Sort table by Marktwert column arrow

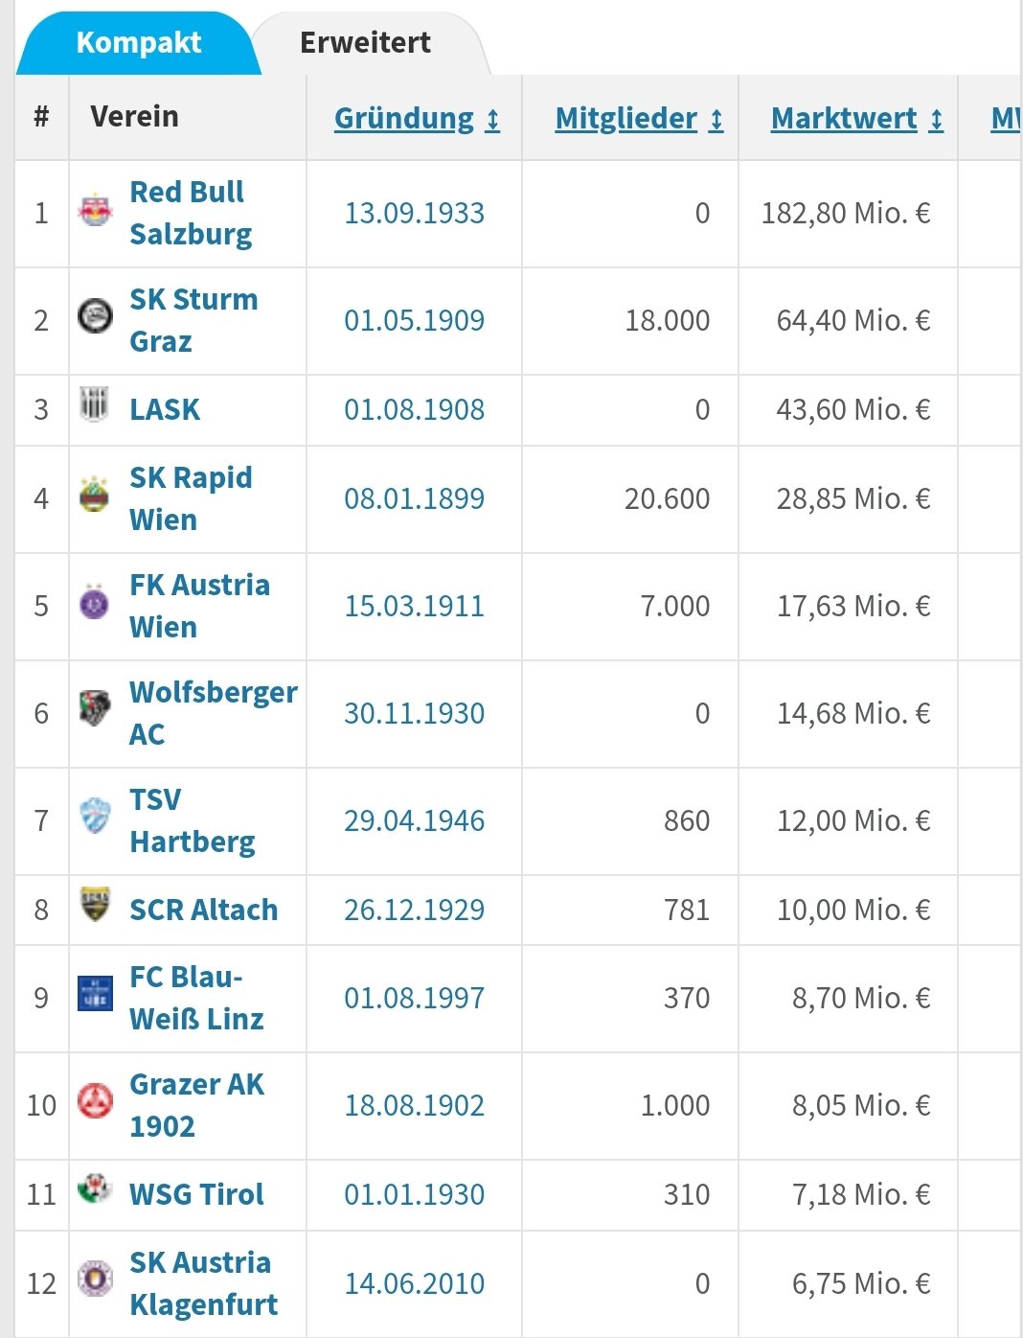click(937, 120)
